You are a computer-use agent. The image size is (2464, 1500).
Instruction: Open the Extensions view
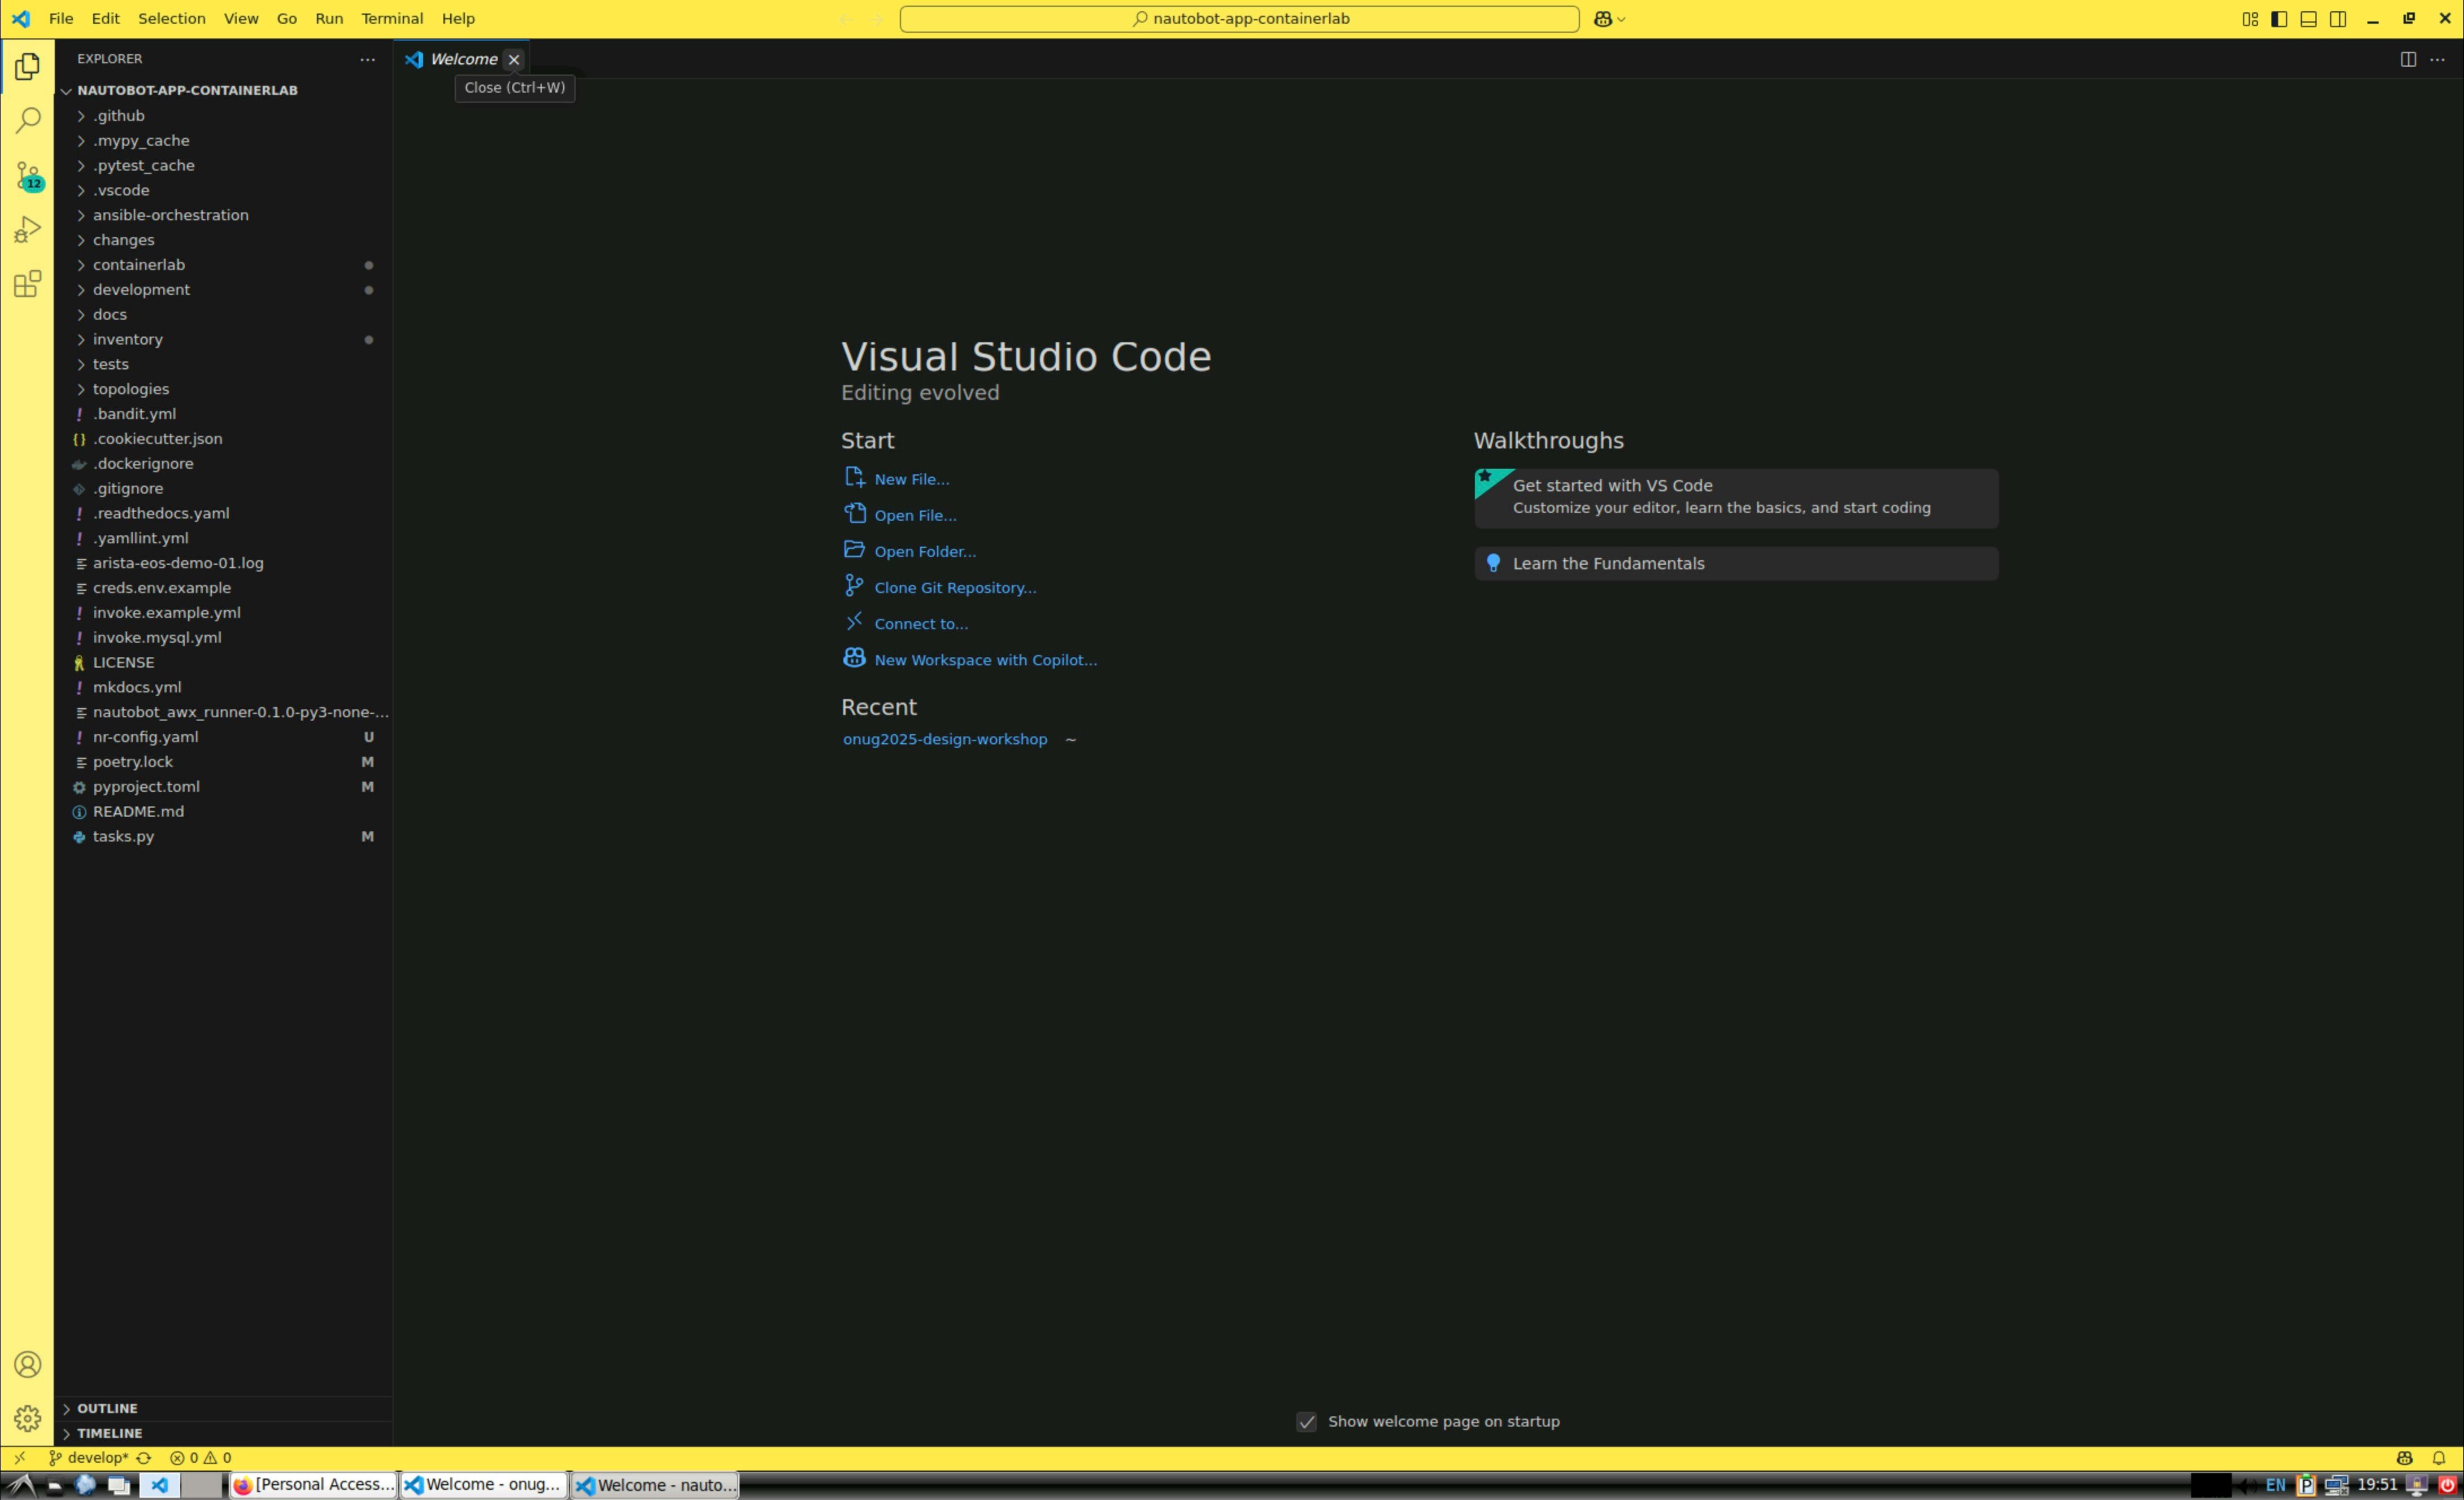tap(28, 284)
